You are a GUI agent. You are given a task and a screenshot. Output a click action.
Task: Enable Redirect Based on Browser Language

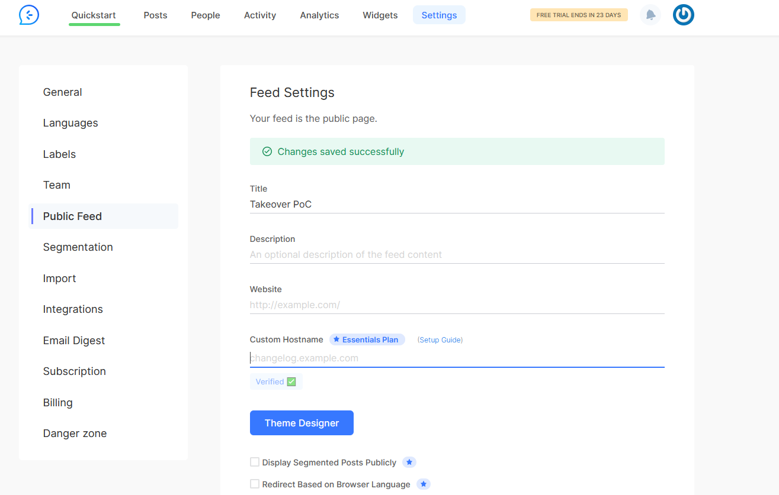point(255,483)
